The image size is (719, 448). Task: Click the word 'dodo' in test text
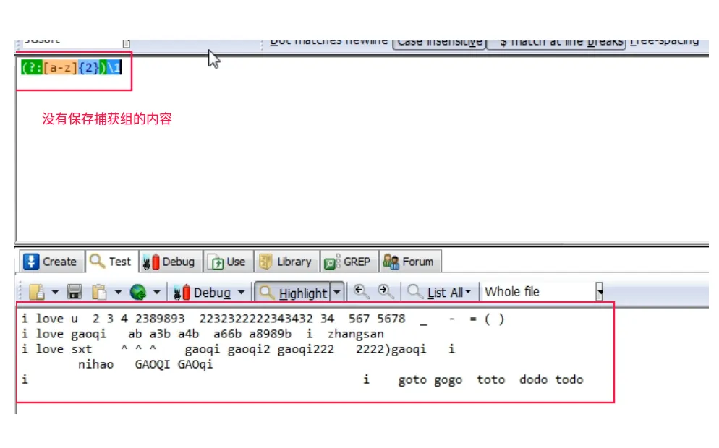[x=533, y=380]
